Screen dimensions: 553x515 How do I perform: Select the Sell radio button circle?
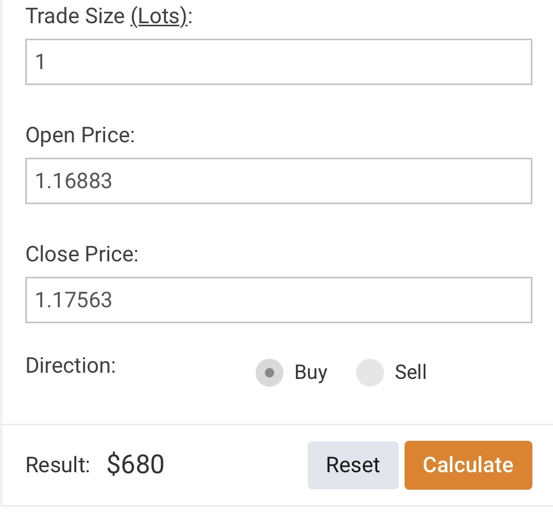tap(370, 372)
